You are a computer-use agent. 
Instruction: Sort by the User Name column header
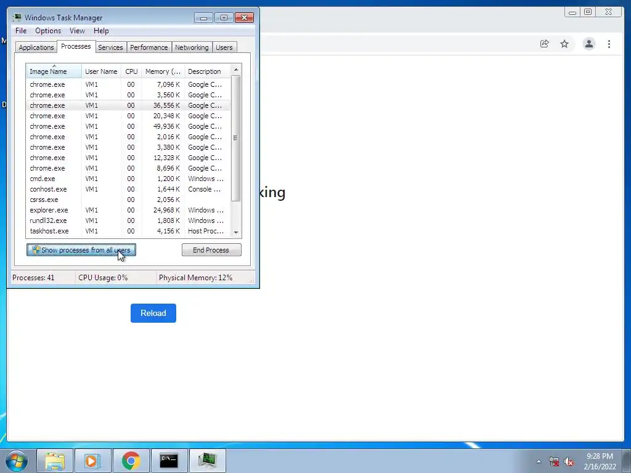tap(102, 71)
